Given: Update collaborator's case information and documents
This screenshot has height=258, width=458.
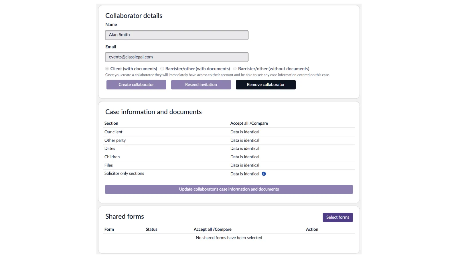Looking at the screenshot, I should point(229,189).
